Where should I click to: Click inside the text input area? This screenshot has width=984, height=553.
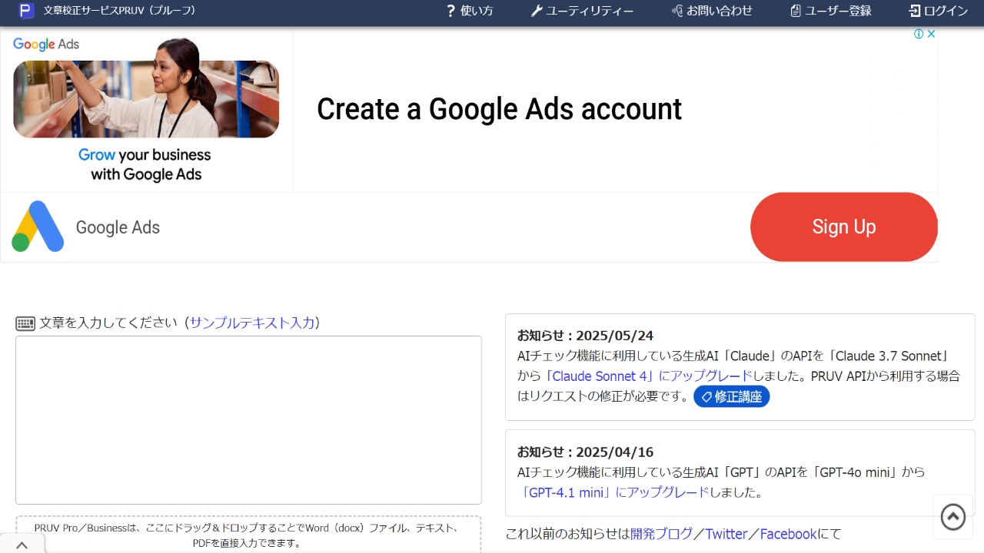click(248, 419)
